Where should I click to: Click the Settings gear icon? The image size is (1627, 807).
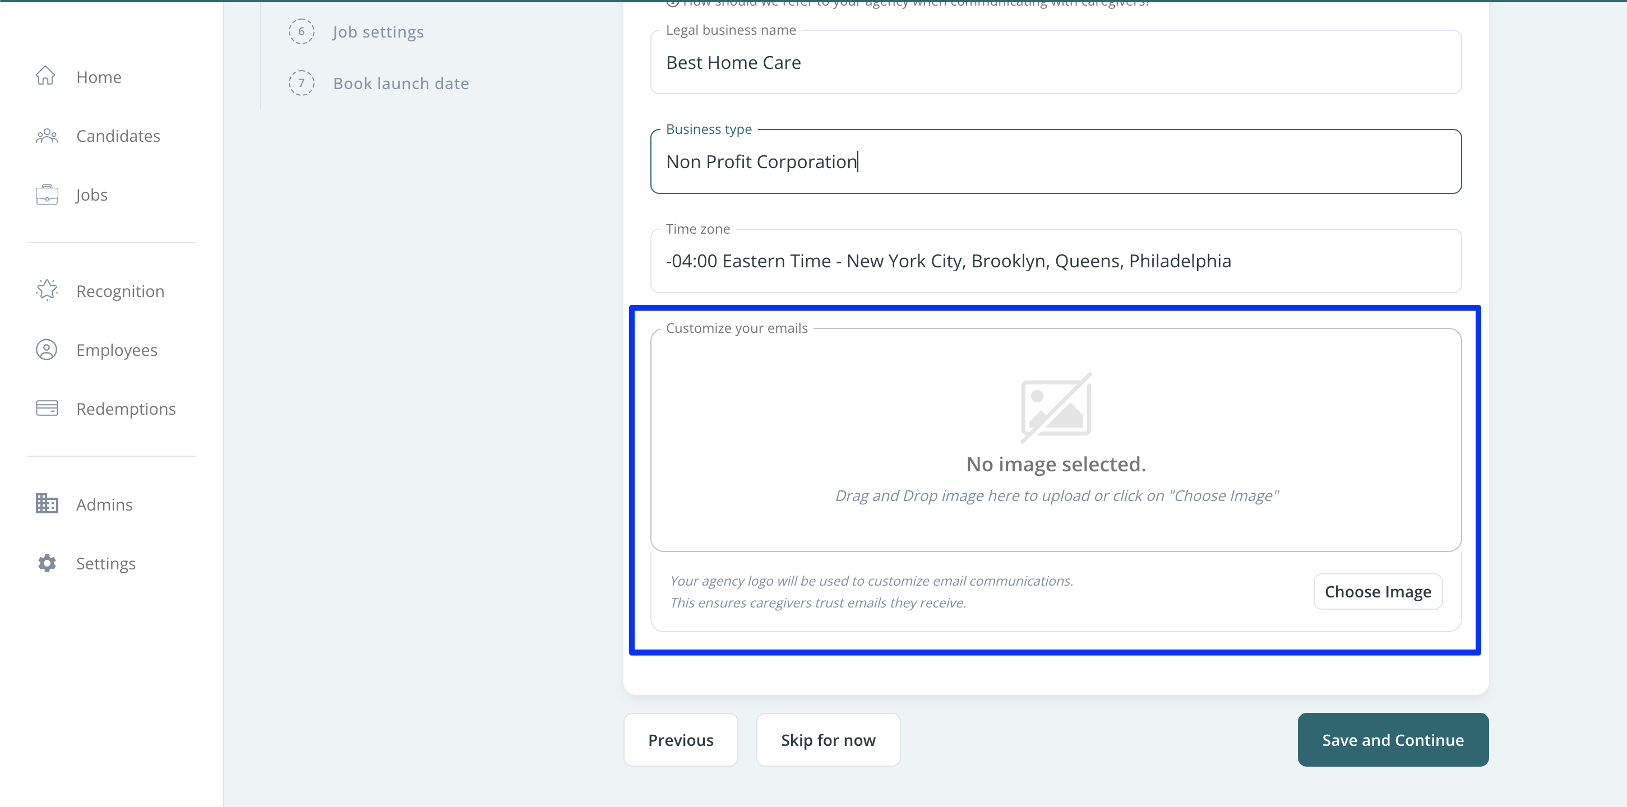click(47, 563)
